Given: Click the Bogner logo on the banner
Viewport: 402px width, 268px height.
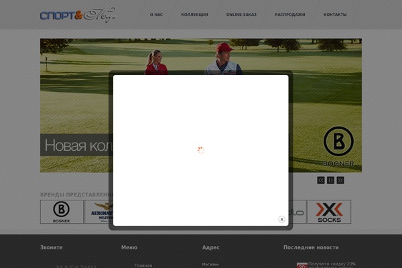Looking at the screenshot, I should (x=338, y=147).
